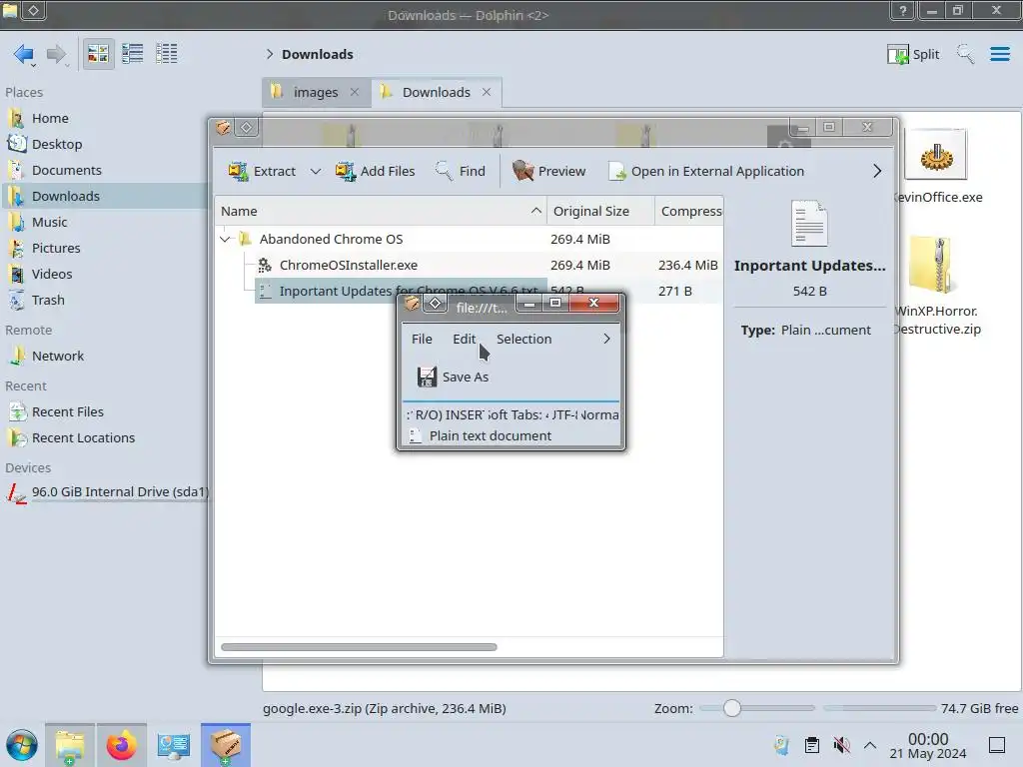
Task: Click the KevinOffice.exe file icon
Action: coord(935,157)
